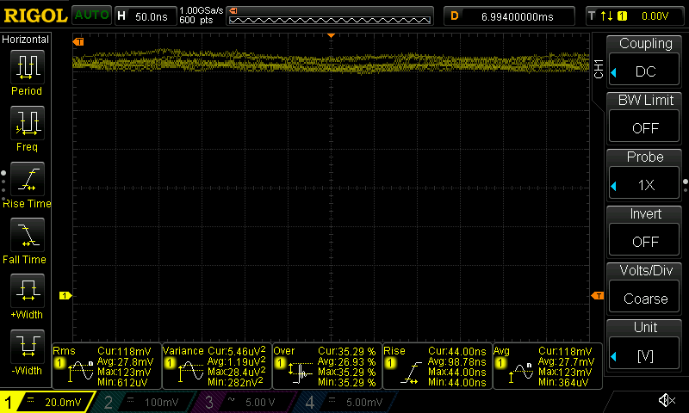Click the Variance measurement waveform icon
Image resolution: width=689 pixels, height=413 pixels.
pos(190,371)
